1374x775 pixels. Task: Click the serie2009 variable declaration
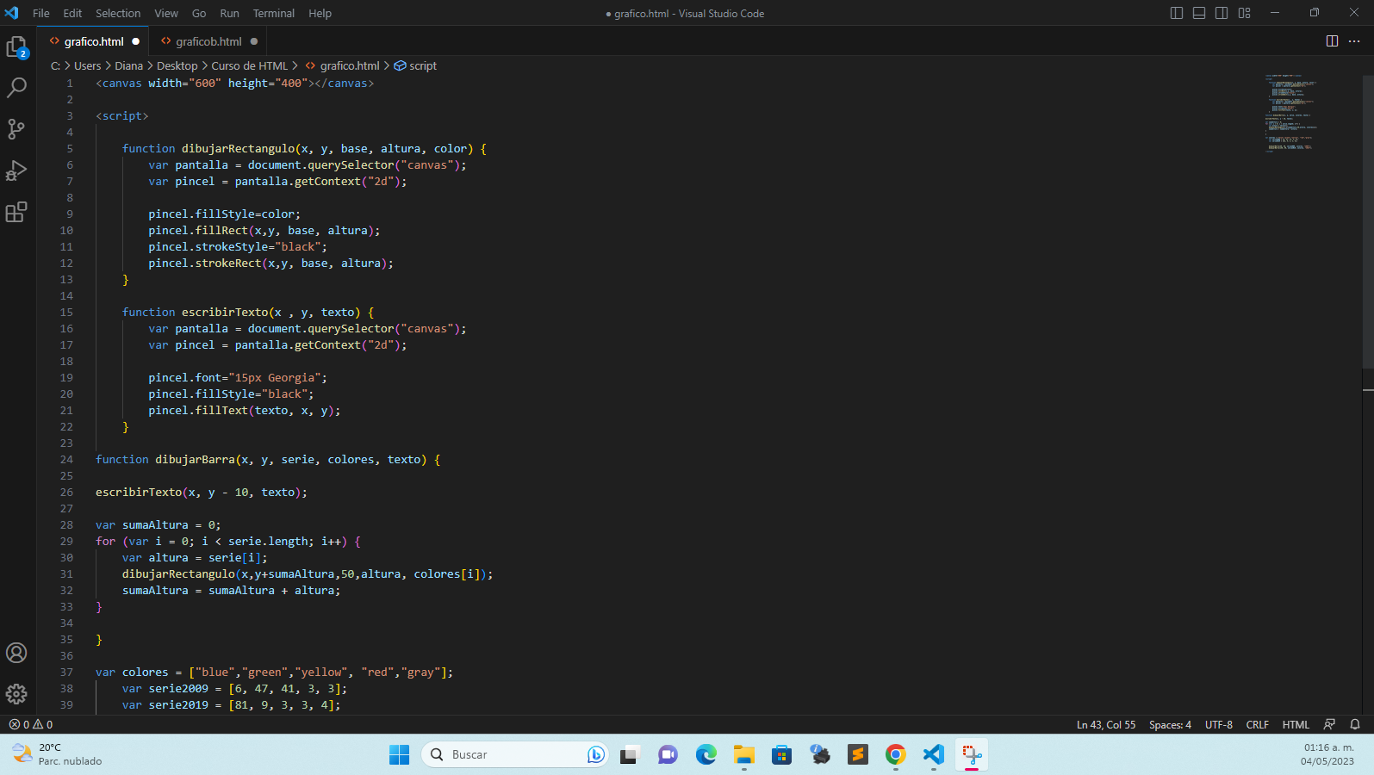tap(178, 688)
